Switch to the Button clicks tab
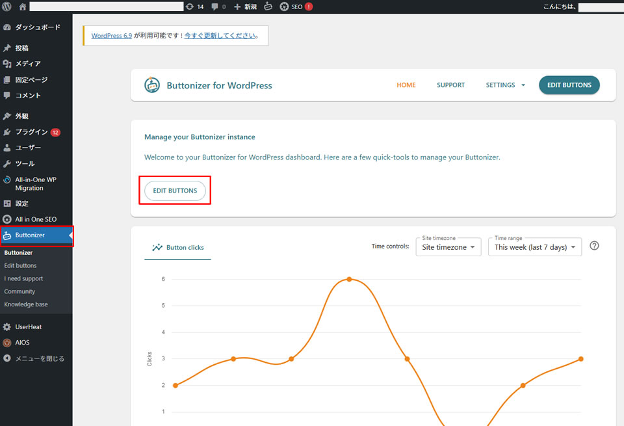This screenshot has height=426, width=624. tap(178, 248)
